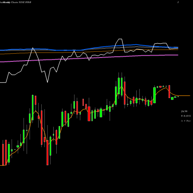Click the 'V: 0.15 X' volume text
This screenshot has width=193, height=193.
point(186,116)
